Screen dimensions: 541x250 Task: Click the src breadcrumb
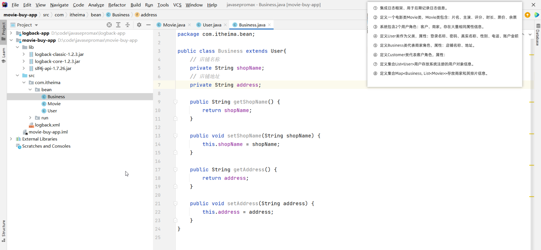46,15
